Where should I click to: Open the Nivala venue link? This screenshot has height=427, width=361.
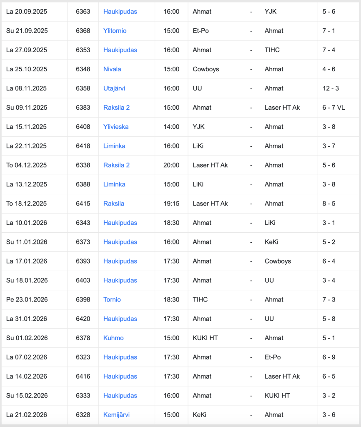click(112, 69)
